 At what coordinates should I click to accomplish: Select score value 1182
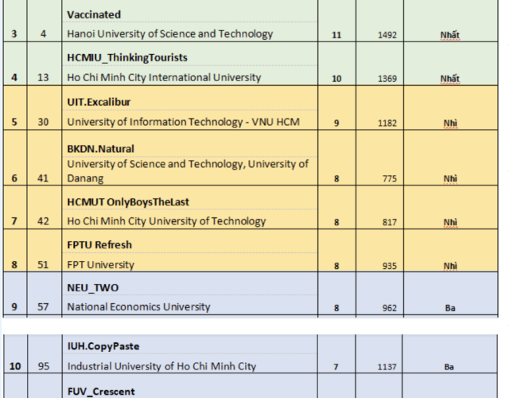(x=387, y=123)
